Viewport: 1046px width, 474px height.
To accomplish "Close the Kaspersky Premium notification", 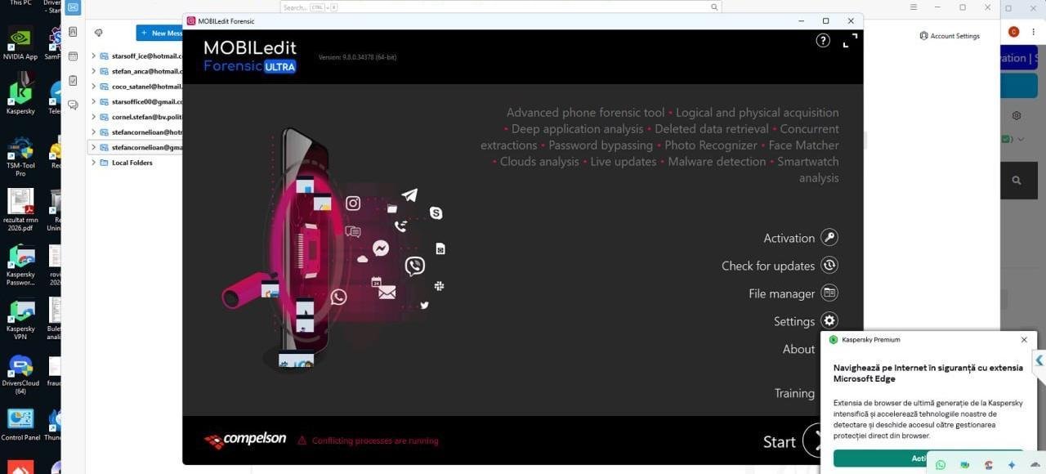I will (x=1024, y=340).
